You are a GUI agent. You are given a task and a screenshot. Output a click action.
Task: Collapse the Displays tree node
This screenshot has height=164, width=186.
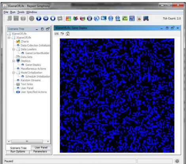[x=13, y=61]
